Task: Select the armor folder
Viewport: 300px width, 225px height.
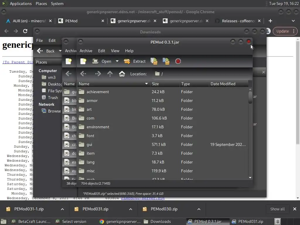Action: (163, 101)
